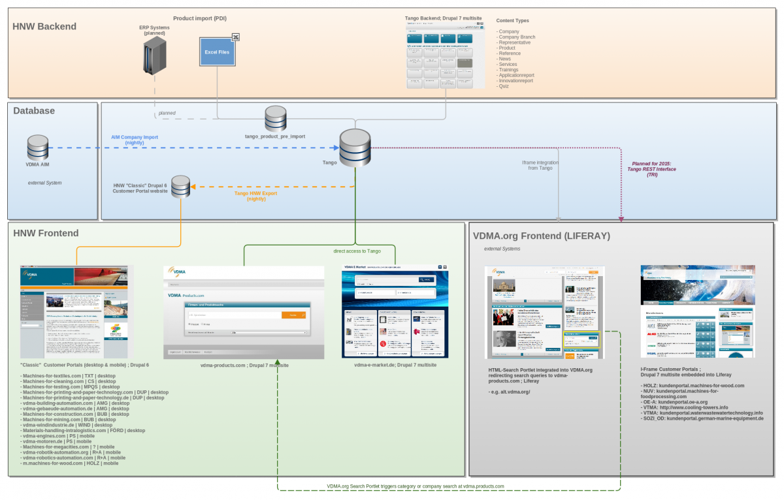Open the vdma-products.com screenshot
Viewport: 784px width, 500px height.
[244, 312]
